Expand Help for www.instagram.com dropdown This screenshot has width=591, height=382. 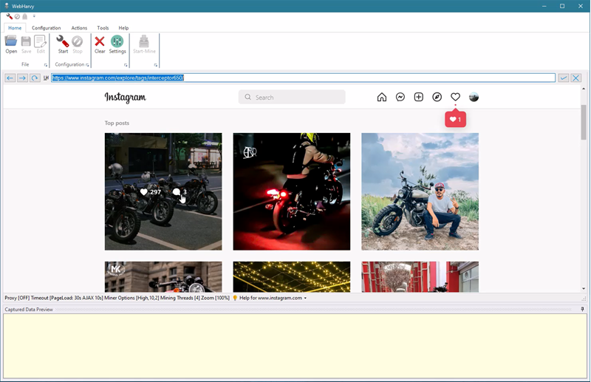pyautogui.click(x=305, y=299)
